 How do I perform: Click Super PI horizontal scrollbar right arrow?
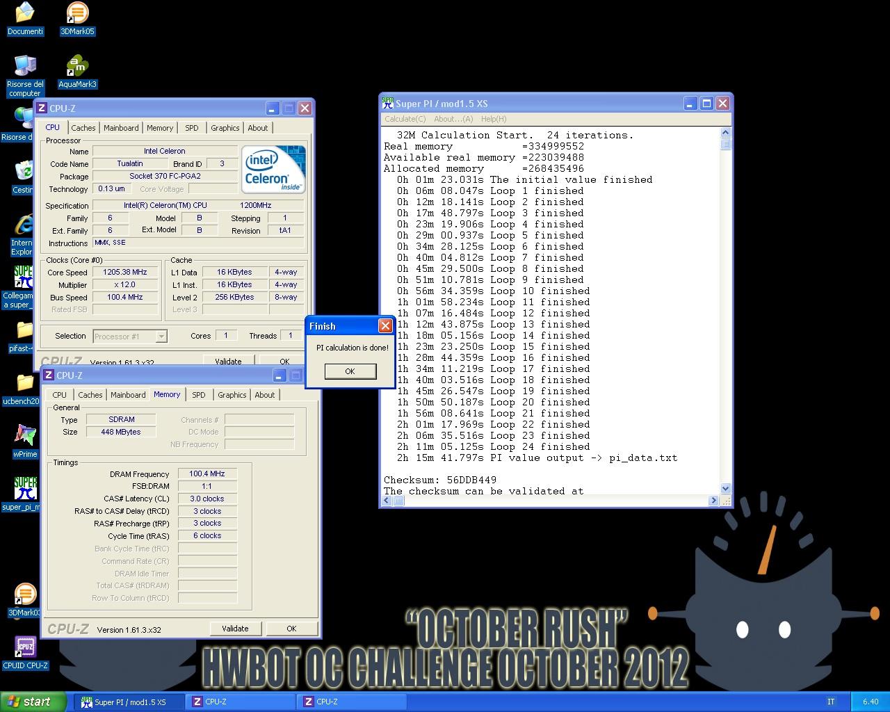[x=713, y=501]
